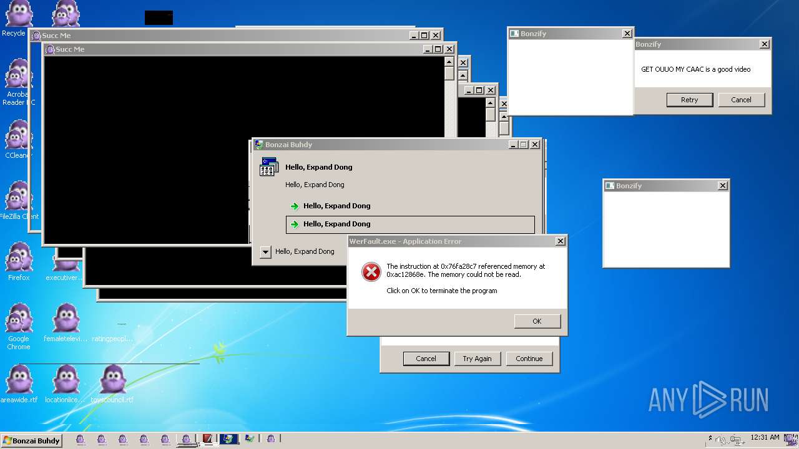This screenshot has height=449, width=799.
Task: Click the red taskbar application icon
Action: point(207,439)
